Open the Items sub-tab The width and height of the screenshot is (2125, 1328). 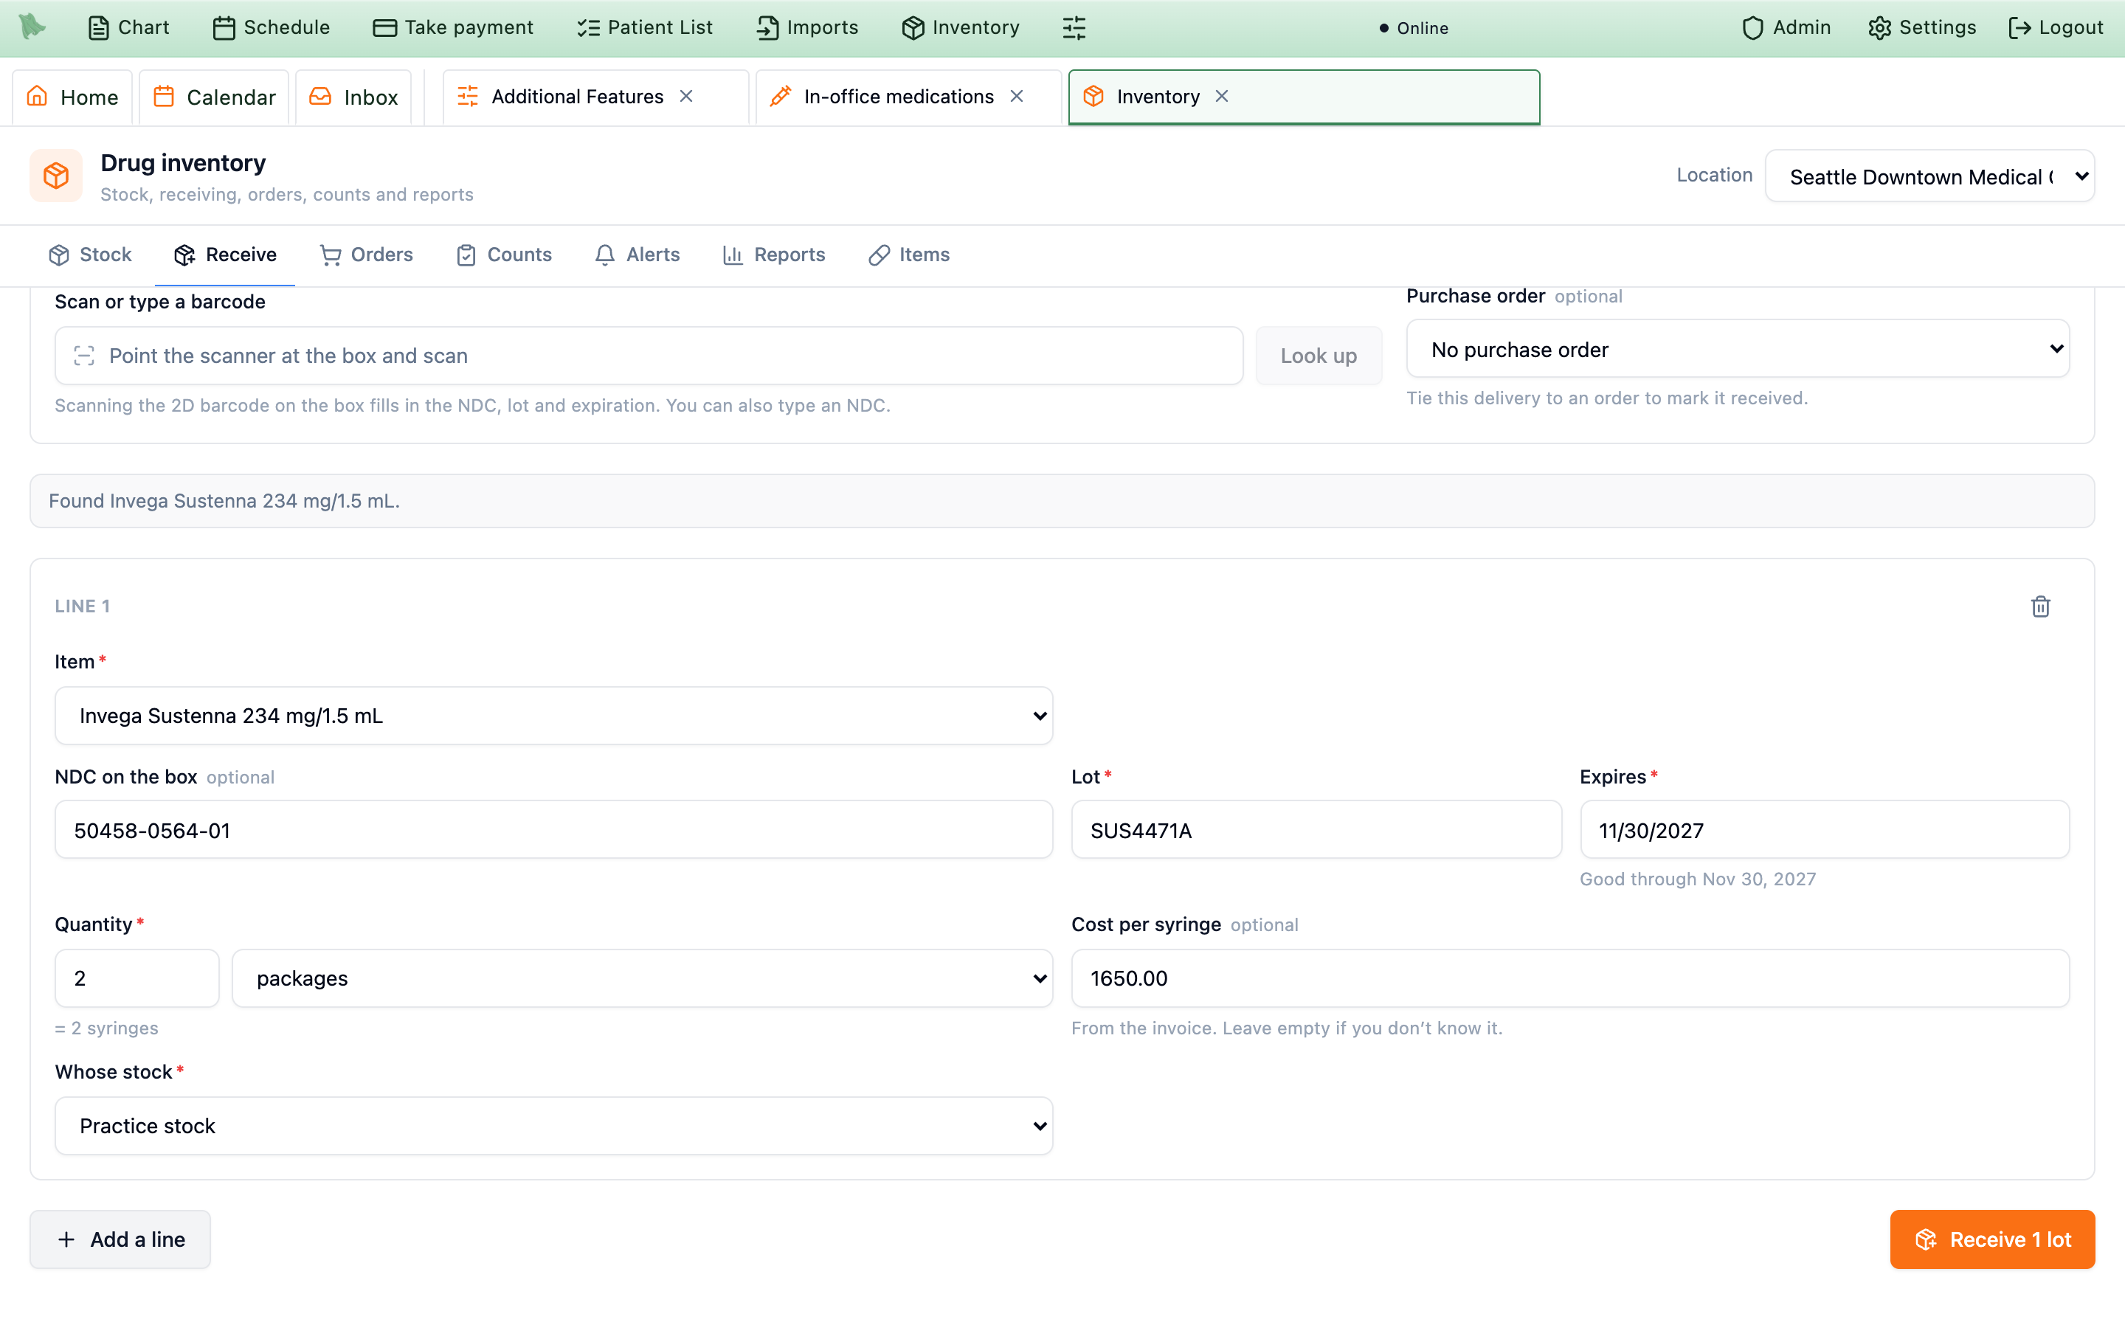tap(909, 255)
